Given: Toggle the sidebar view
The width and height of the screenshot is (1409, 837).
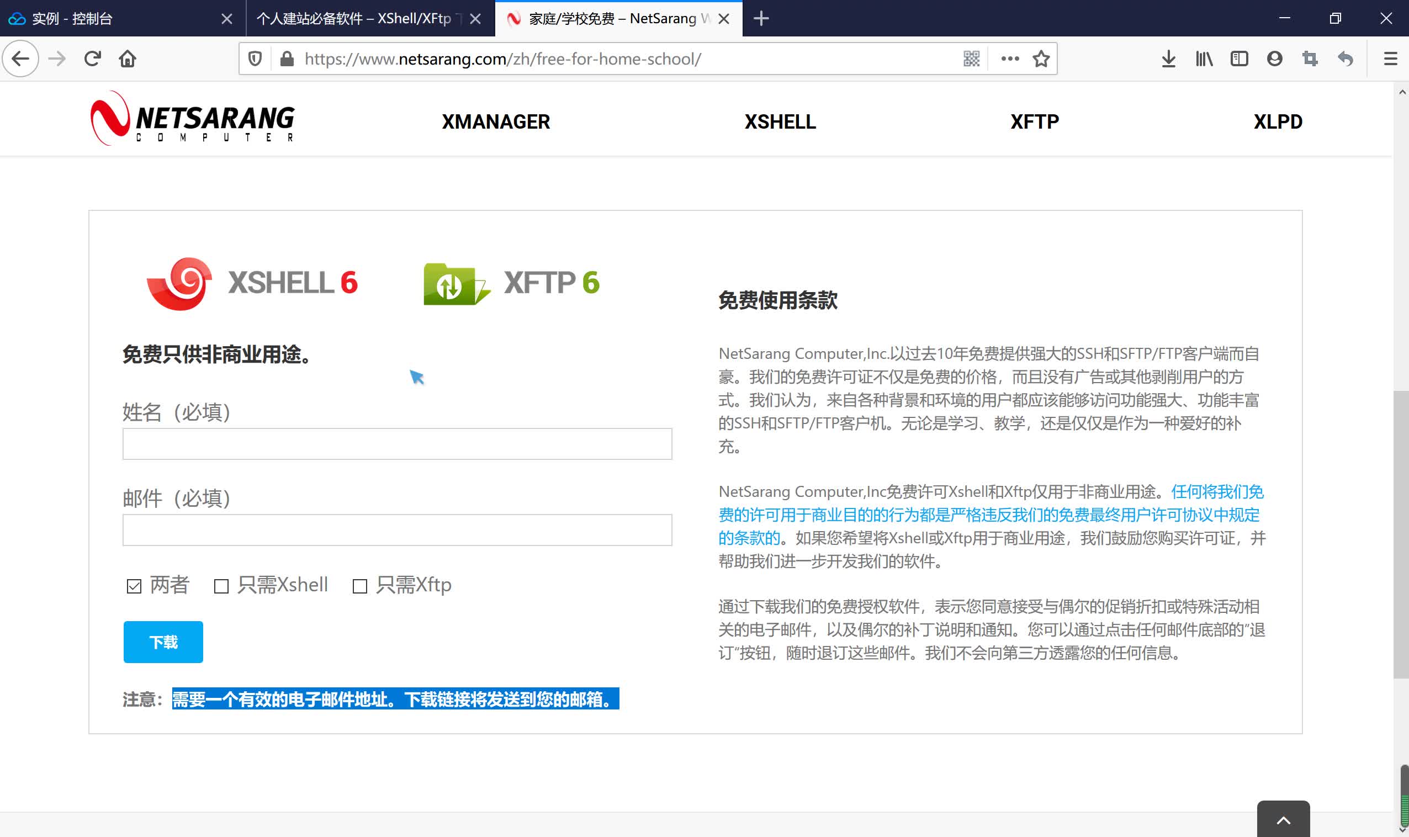Looking at the screenshot, I should 1239,59.
